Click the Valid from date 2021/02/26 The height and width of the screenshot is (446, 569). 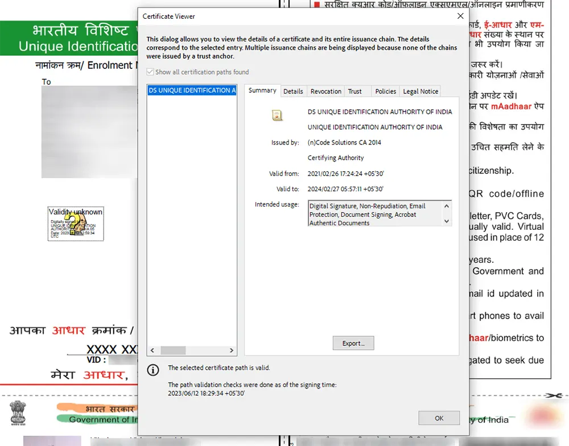click(x=345, y=174)
